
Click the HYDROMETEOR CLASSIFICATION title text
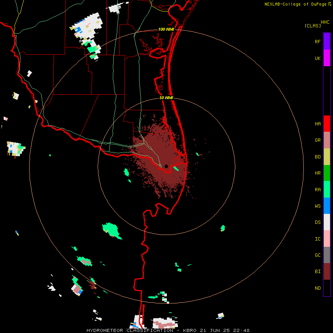130,330
